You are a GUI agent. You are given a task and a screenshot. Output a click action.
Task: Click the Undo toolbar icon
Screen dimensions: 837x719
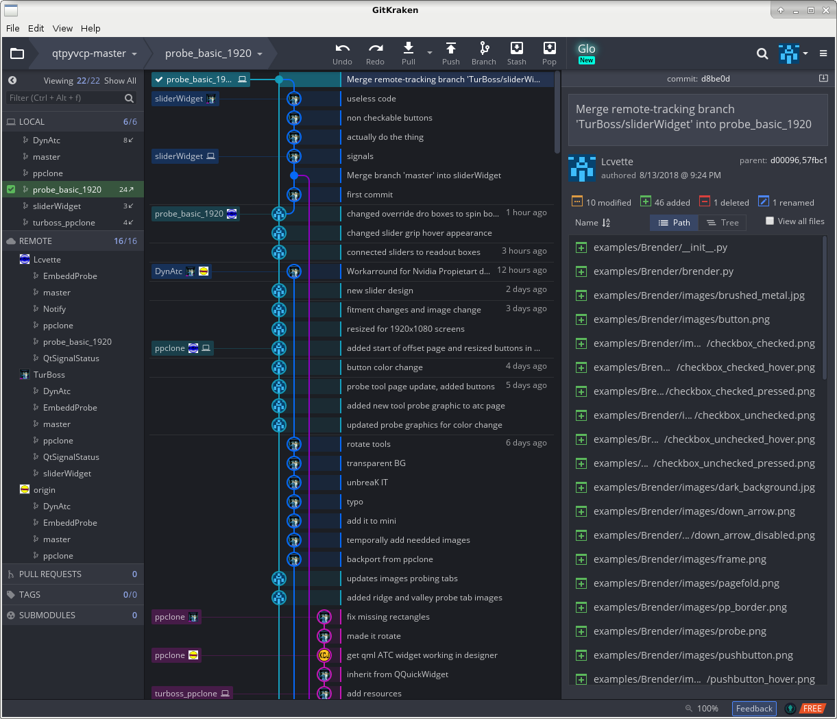342,48
